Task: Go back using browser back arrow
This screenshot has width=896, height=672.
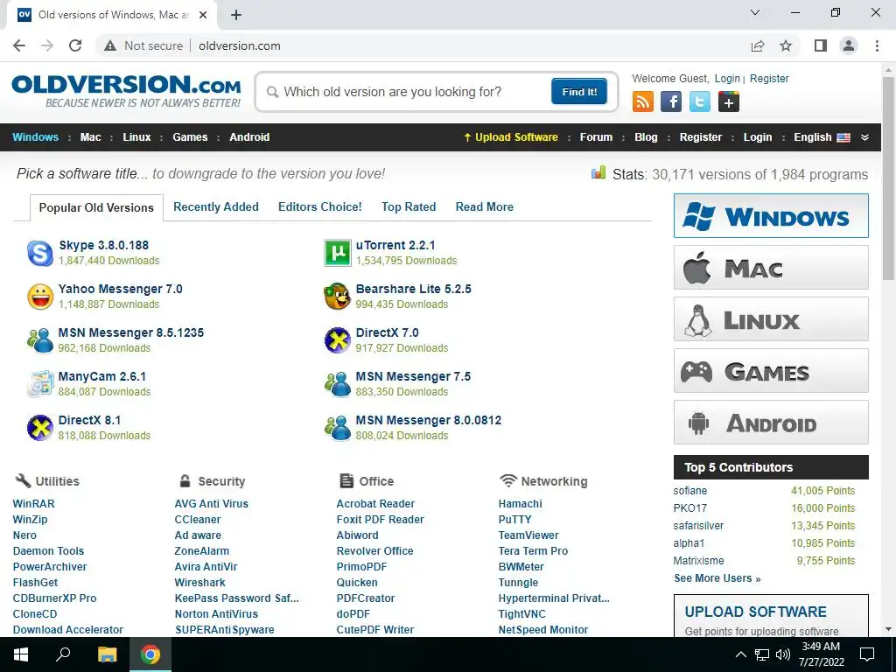Action: [x=19, y=45]
